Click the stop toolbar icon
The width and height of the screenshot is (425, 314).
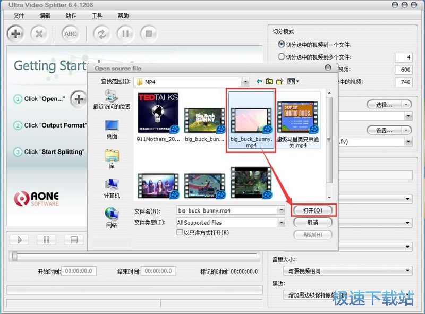[x=149, y=33]
